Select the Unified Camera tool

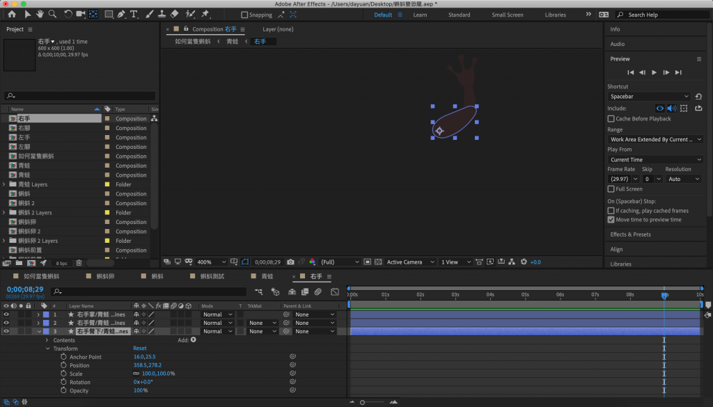pyautogui.click(x=81, y=15)
